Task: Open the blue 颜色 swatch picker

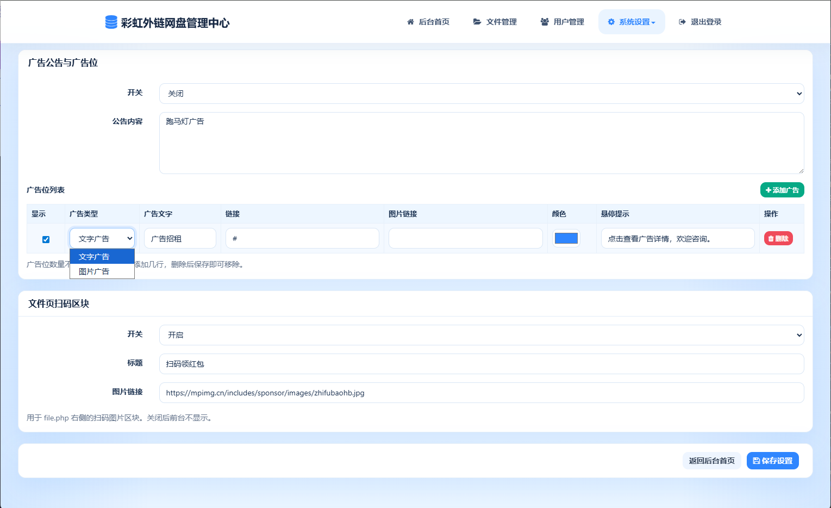Action: pyautogui.click(x=566, y=238)
